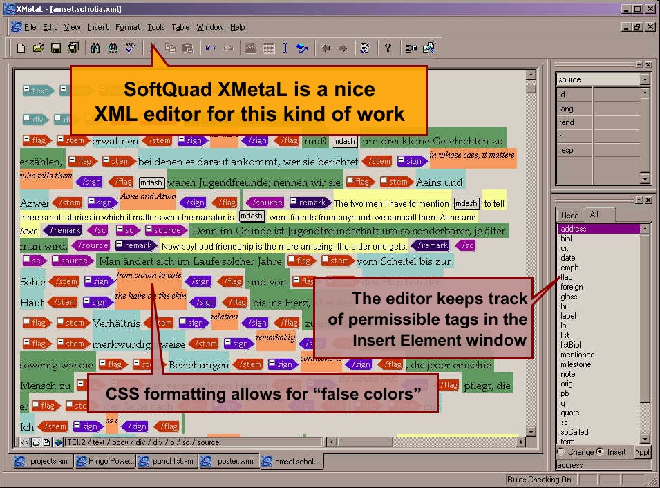Roll up the attribute inspector panel

pos(639,64)
